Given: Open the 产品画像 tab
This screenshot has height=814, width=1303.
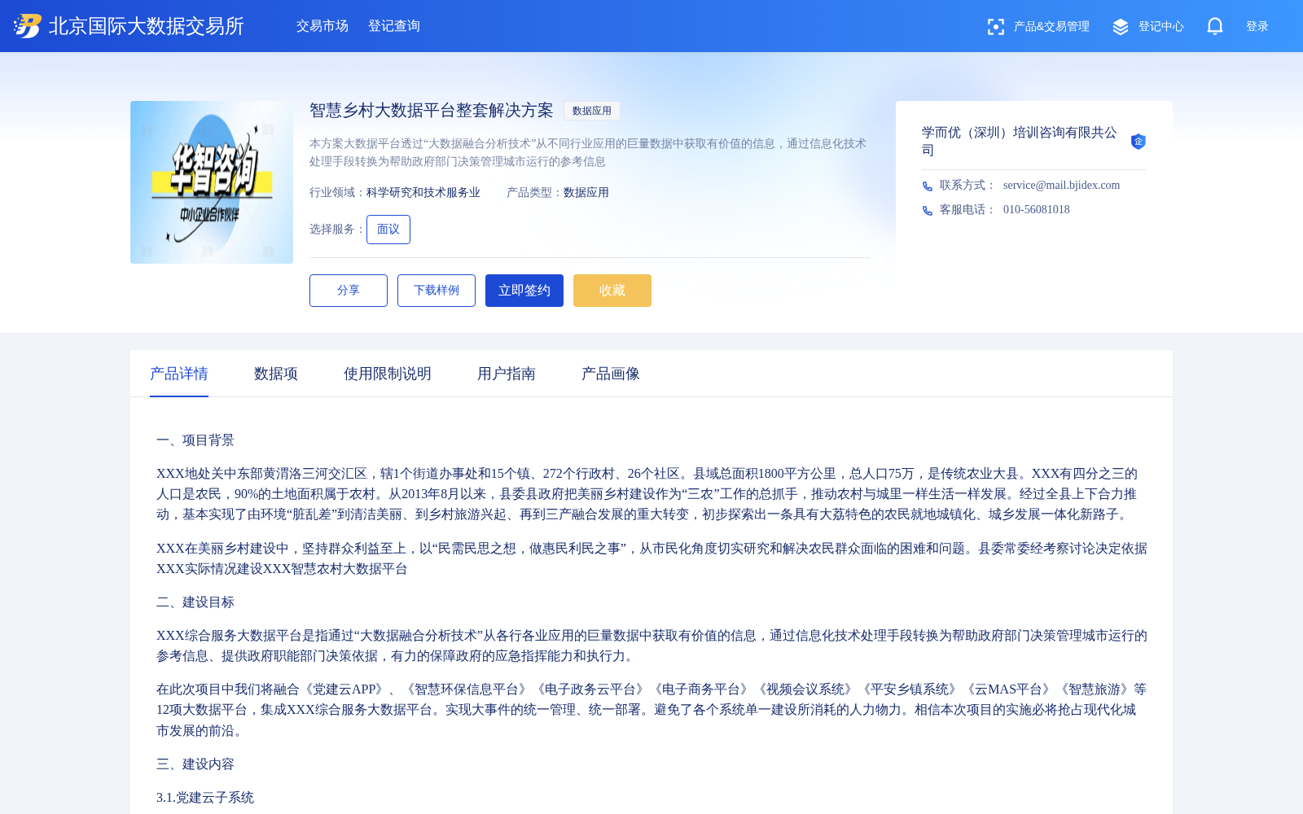Looking at the screenshot, I should 611,374.
